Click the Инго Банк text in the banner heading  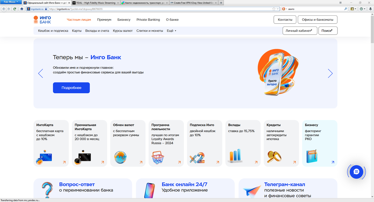[x=106, y=57]
